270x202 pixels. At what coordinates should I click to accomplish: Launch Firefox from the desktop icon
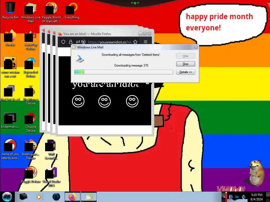[10, 38]
